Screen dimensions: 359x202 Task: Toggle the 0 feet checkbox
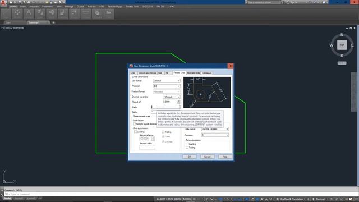tap(163, 137)
